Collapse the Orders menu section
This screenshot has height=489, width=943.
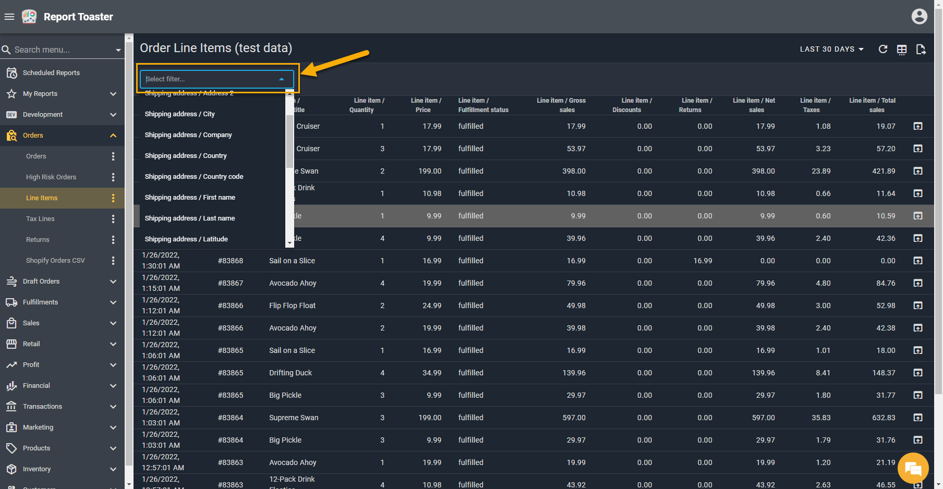tap(113, 136)
